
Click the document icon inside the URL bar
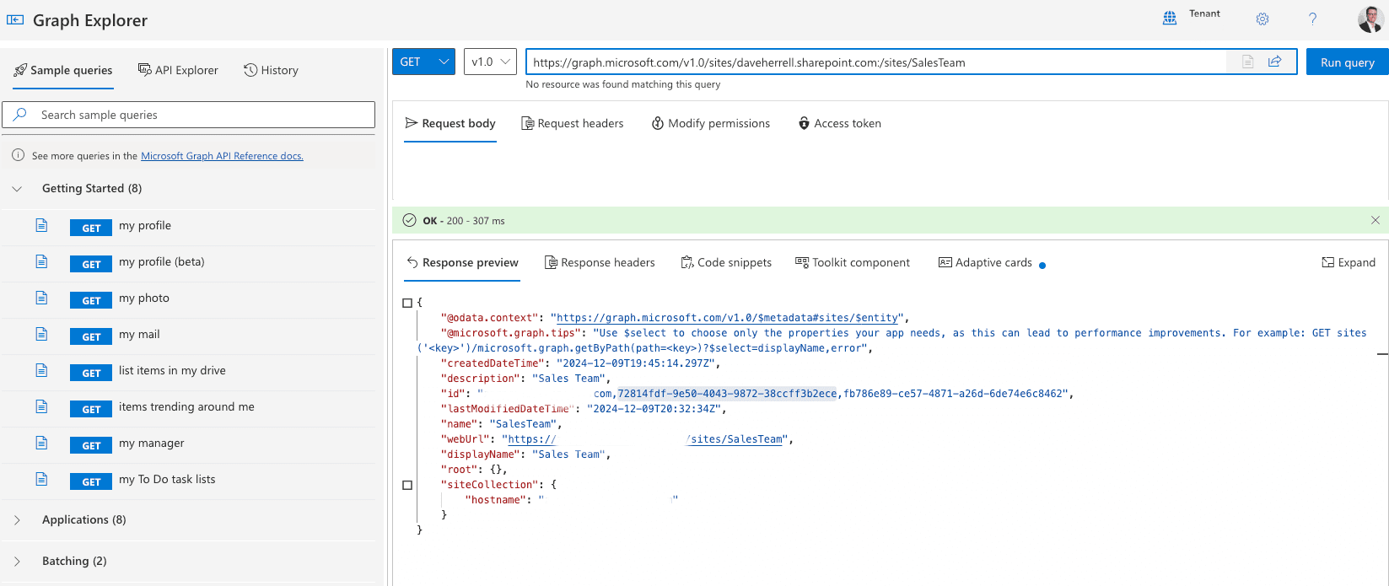(x=1248, y=62)
